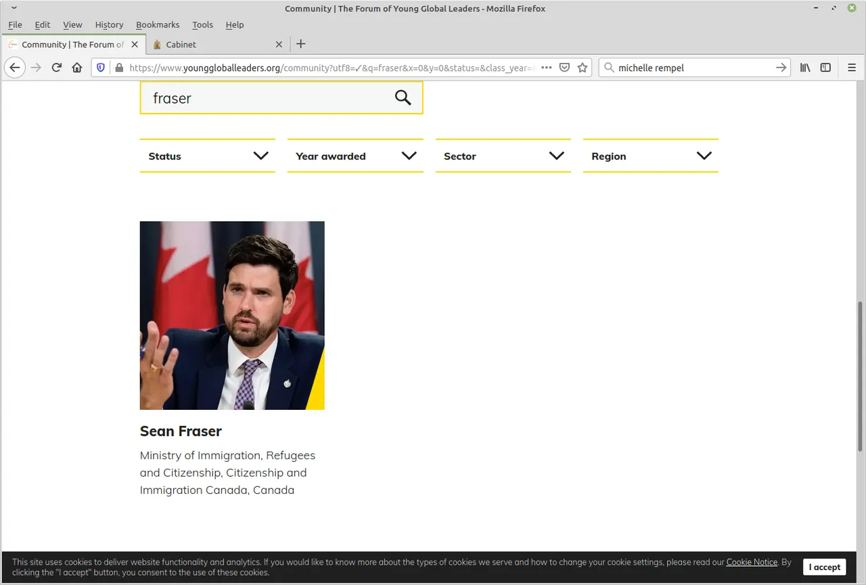
Task: Accept cookies with I accept button
Action: point(825,567)
